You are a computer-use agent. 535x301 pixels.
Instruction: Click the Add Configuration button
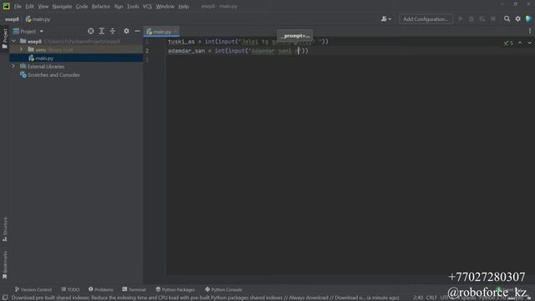pos(425,19)
